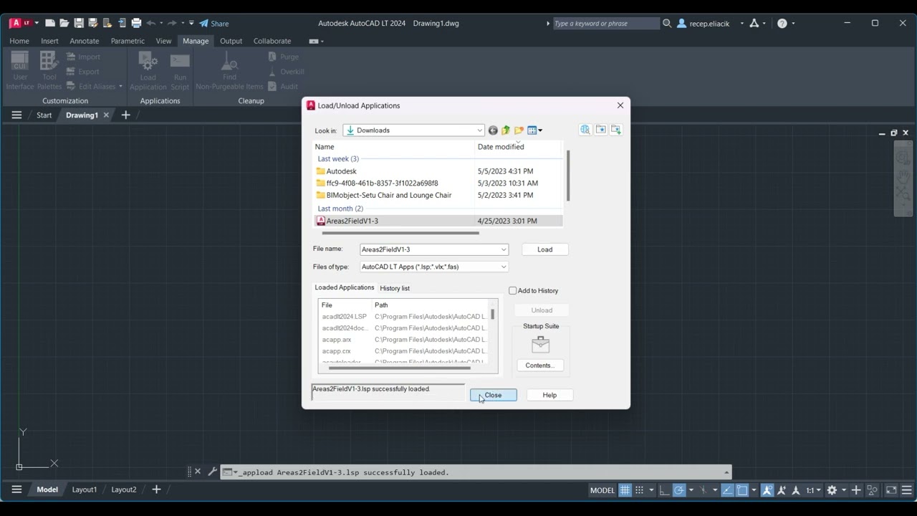Click the Startup Suite Contents button
This screenshot has width=917, height=516.
(540, 365)
